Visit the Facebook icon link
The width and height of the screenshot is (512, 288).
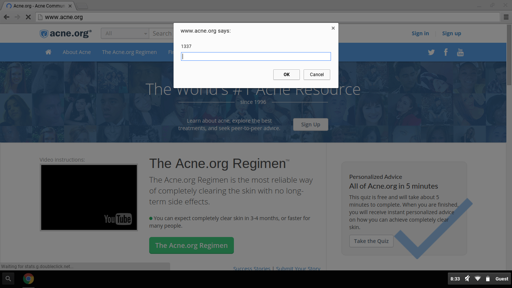446,52
